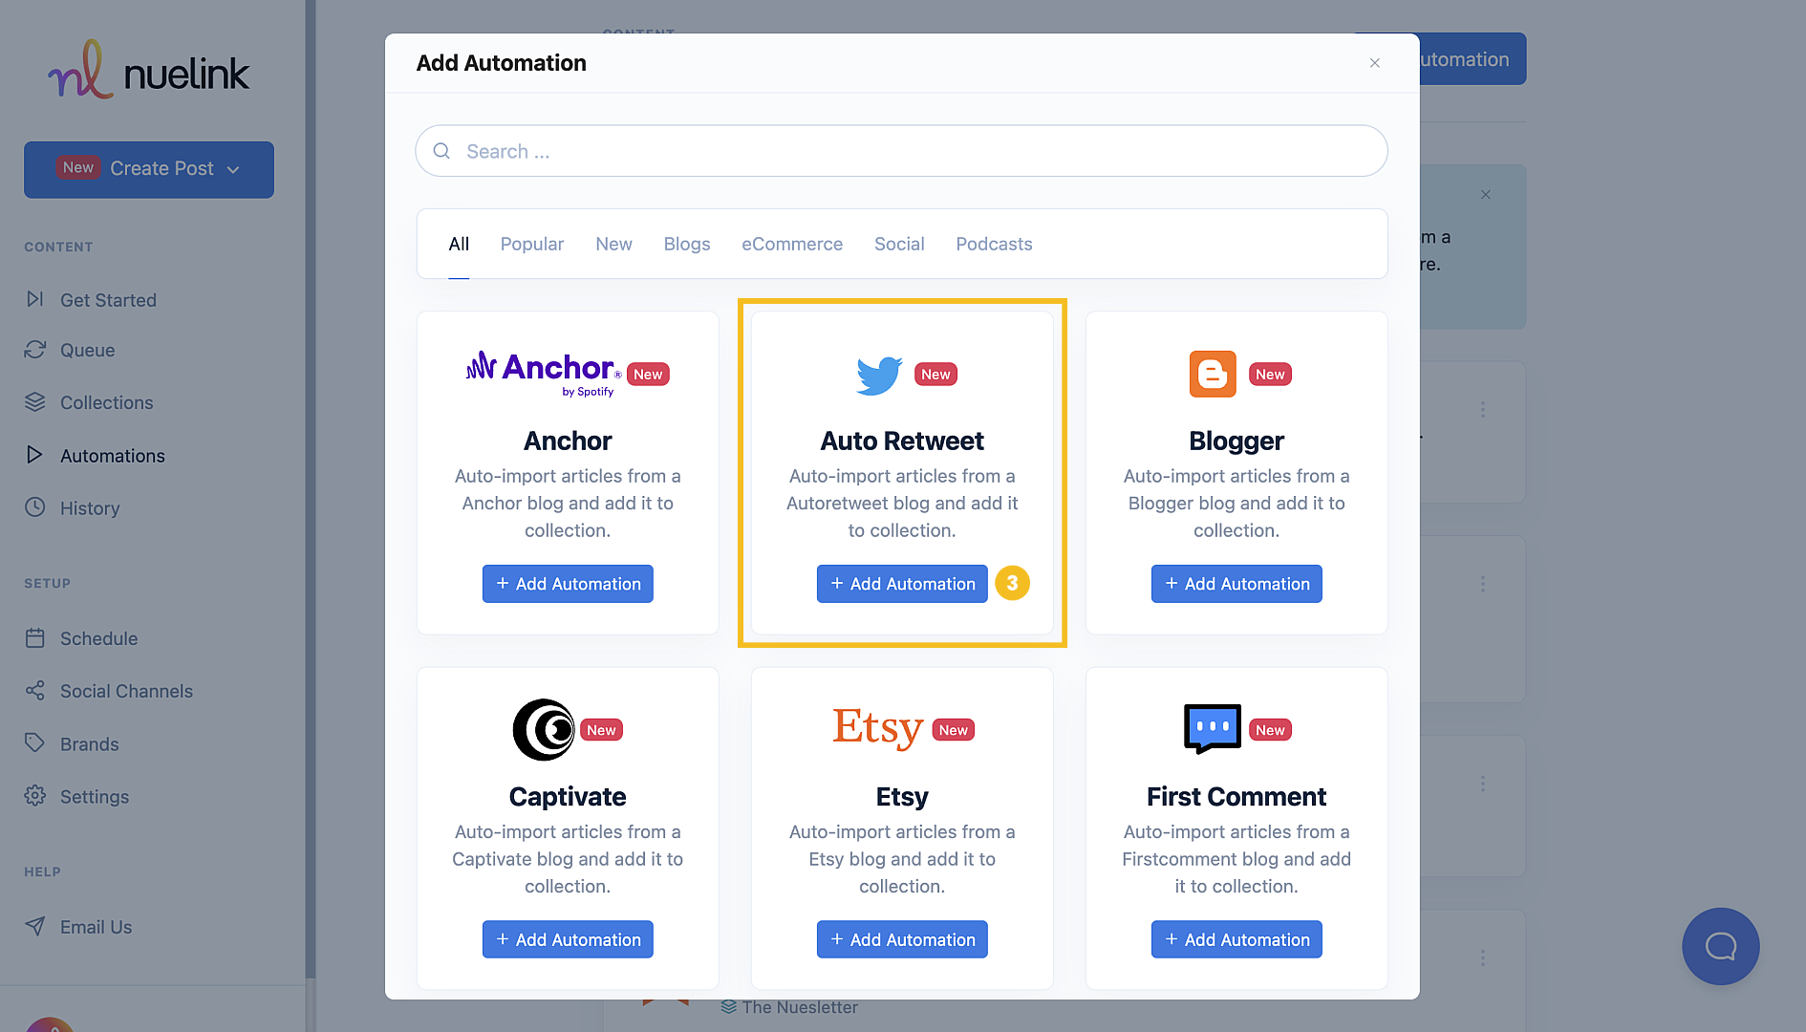
Task: Open History page
Action: click(x=90, y=508)
